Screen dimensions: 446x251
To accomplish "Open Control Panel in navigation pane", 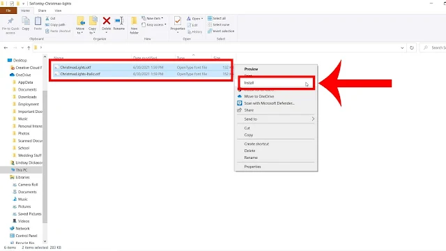I will click(x=24, y=236).
